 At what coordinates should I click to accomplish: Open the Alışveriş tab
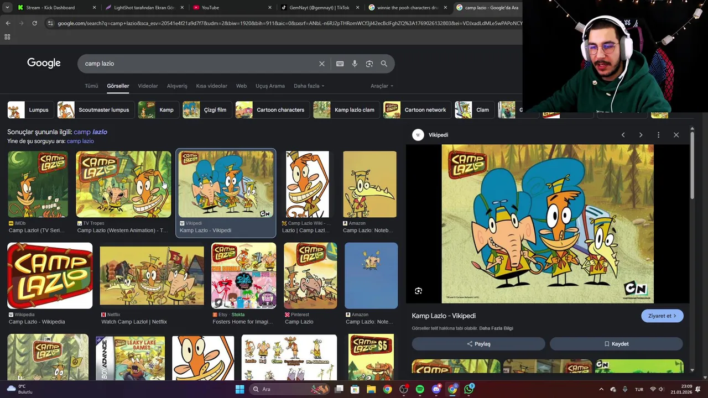[177, 86]
